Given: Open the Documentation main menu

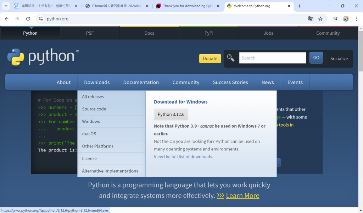Looking at the screenshot, I should [141, 82].
